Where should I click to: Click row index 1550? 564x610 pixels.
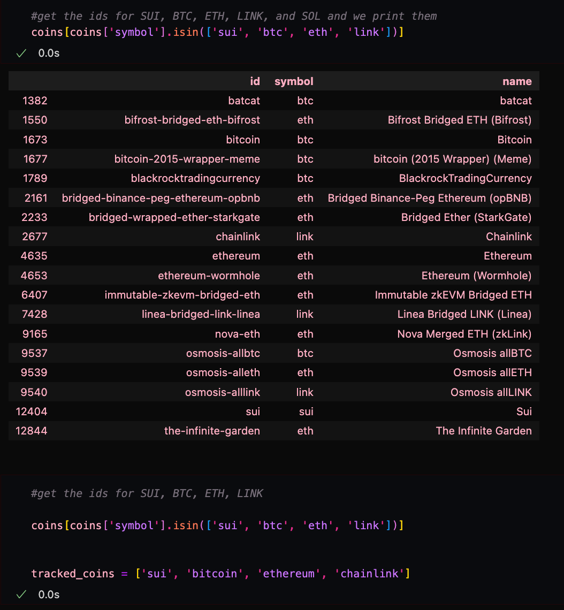[x=35, y=120]
